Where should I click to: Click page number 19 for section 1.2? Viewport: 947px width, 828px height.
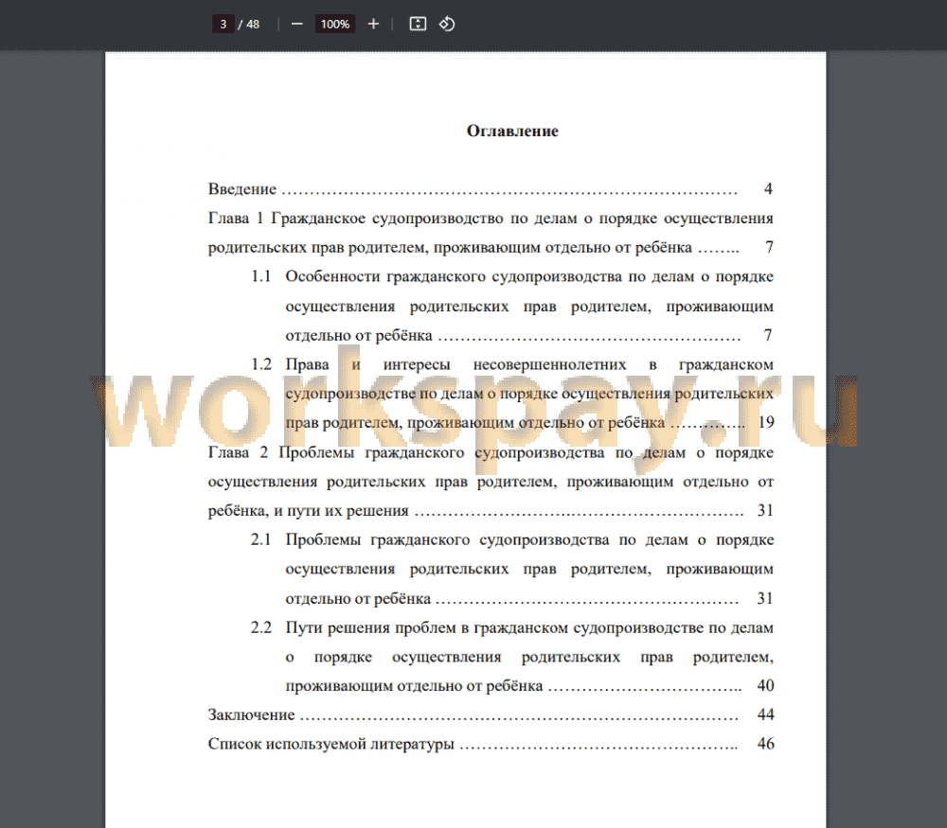click(x=766, y=422)
